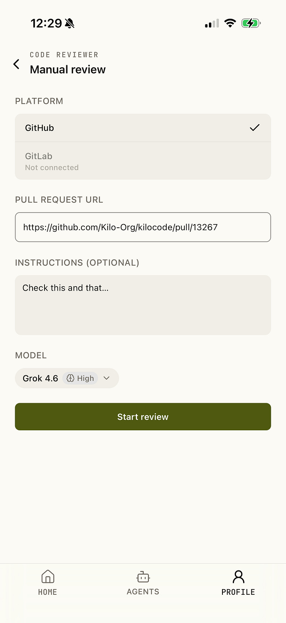Screen dimensions: 286x623
Task: Tap the brain reasoning icon
Action: pos(70,378)
